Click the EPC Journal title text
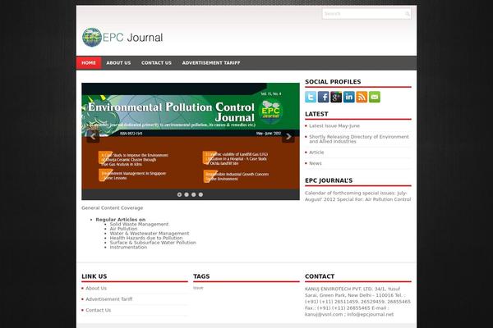Viewport: 493px width, 328px height. click(132, 38)
